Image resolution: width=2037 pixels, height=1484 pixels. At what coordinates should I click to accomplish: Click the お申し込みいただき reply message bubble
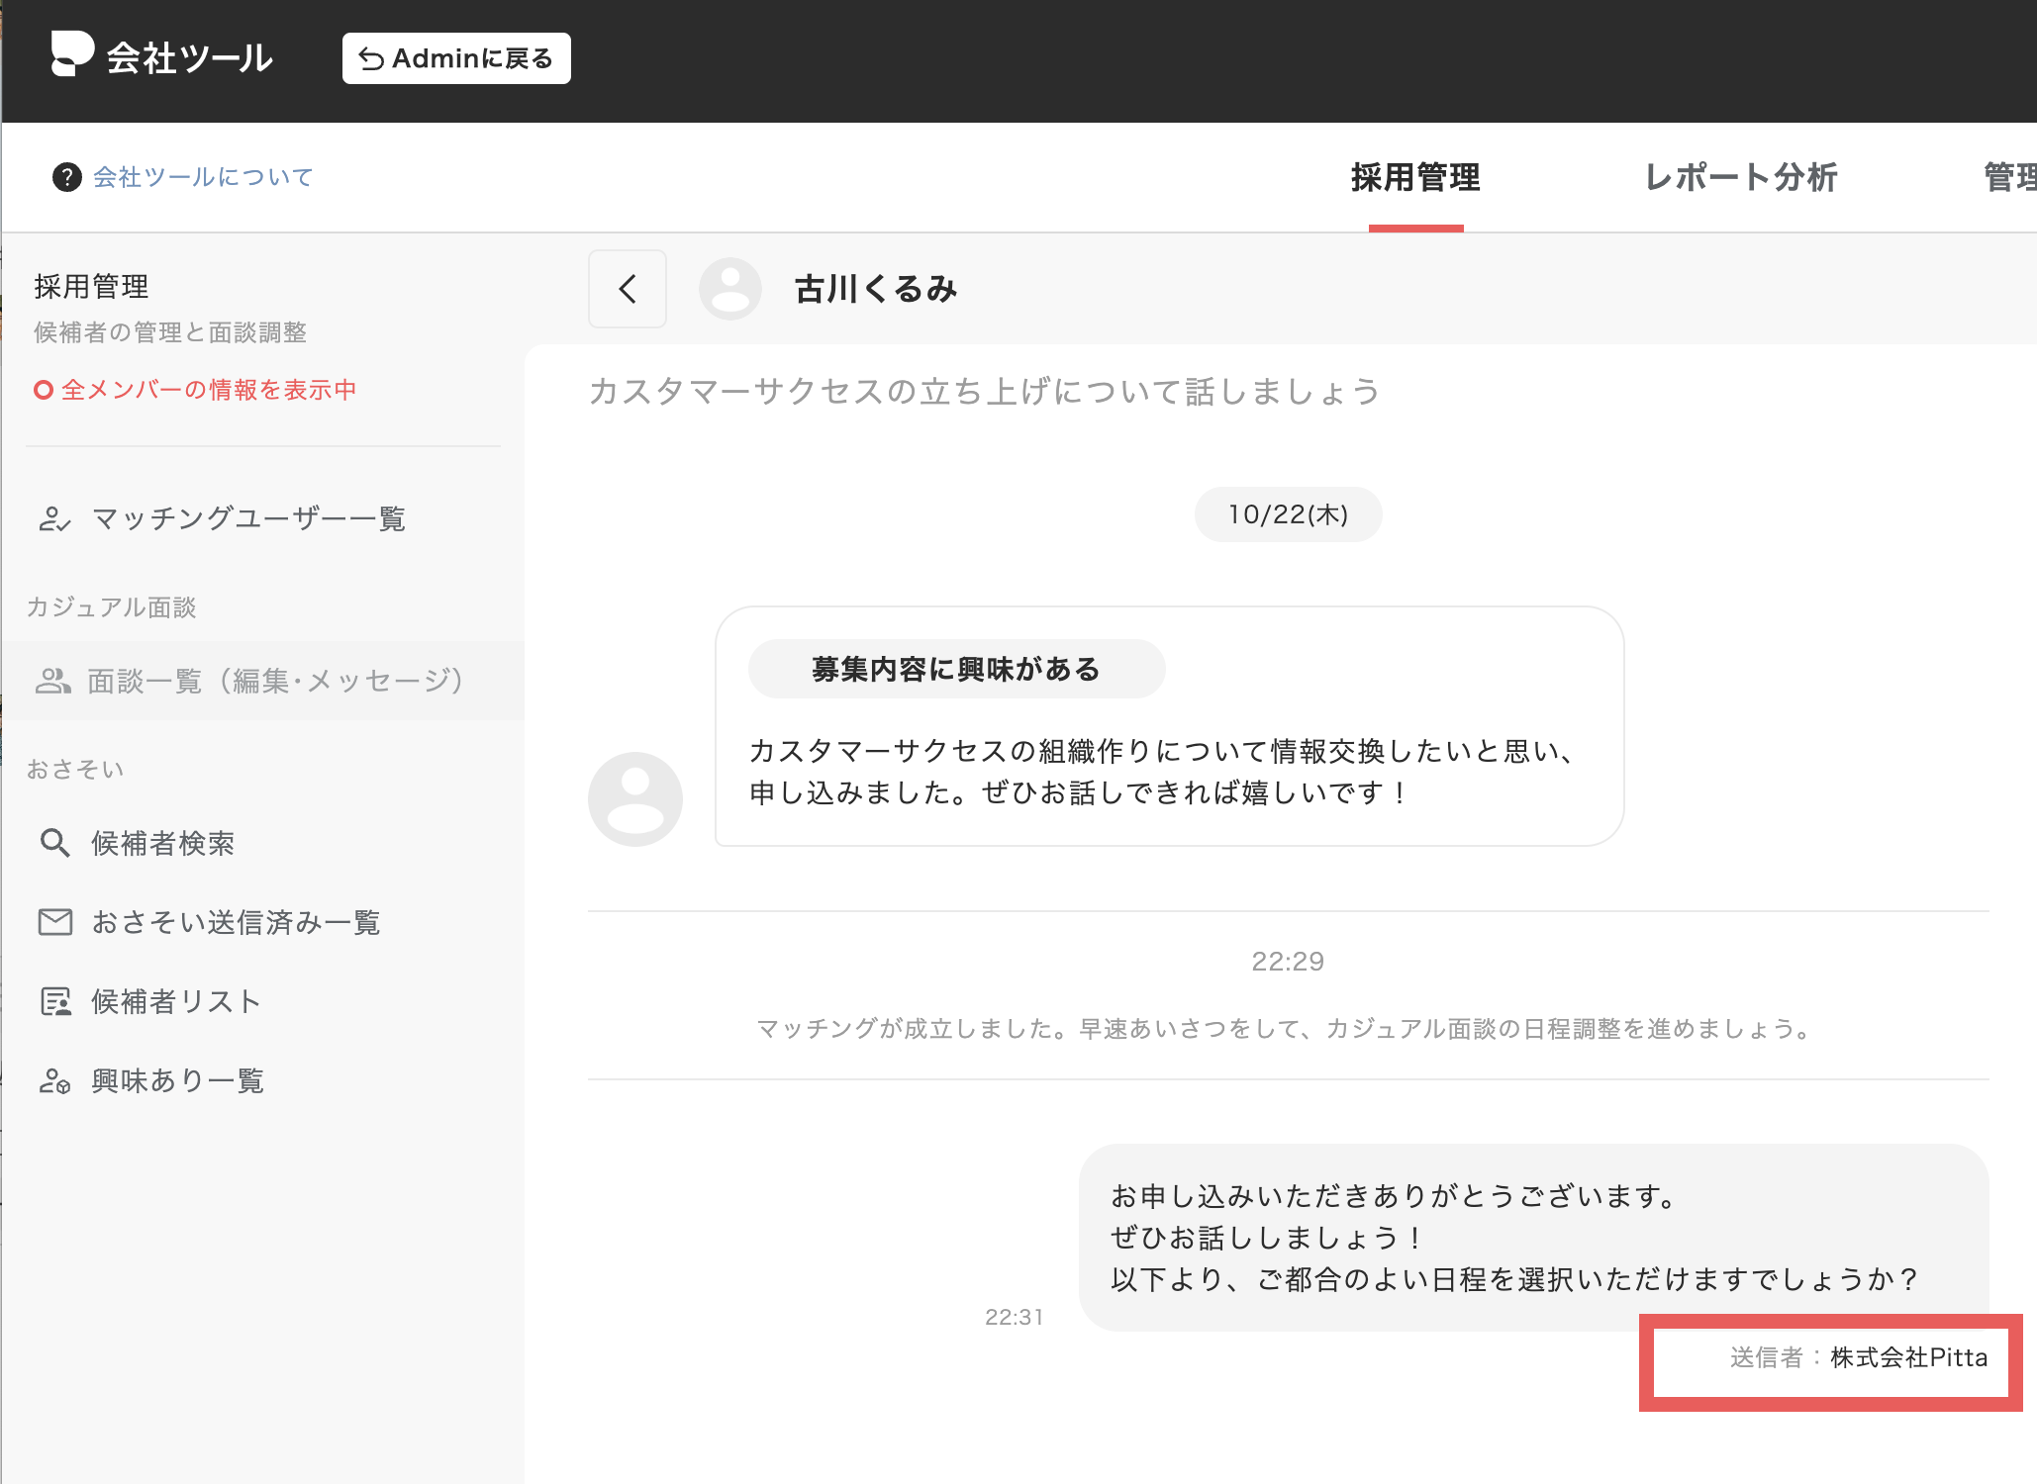pos(1534,1238)
